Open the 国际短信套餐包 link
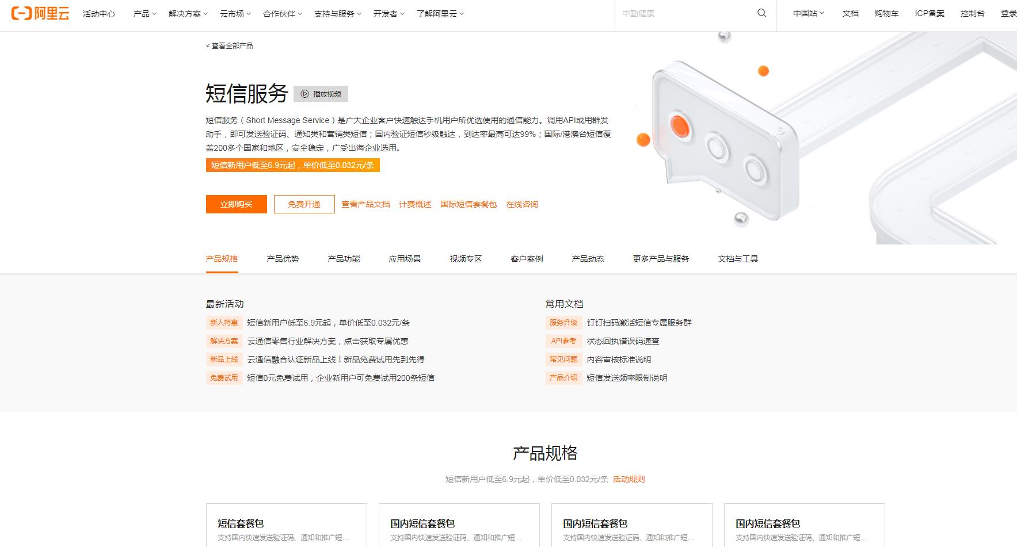This screenshot has height=547, width=1017. [468, 204]
